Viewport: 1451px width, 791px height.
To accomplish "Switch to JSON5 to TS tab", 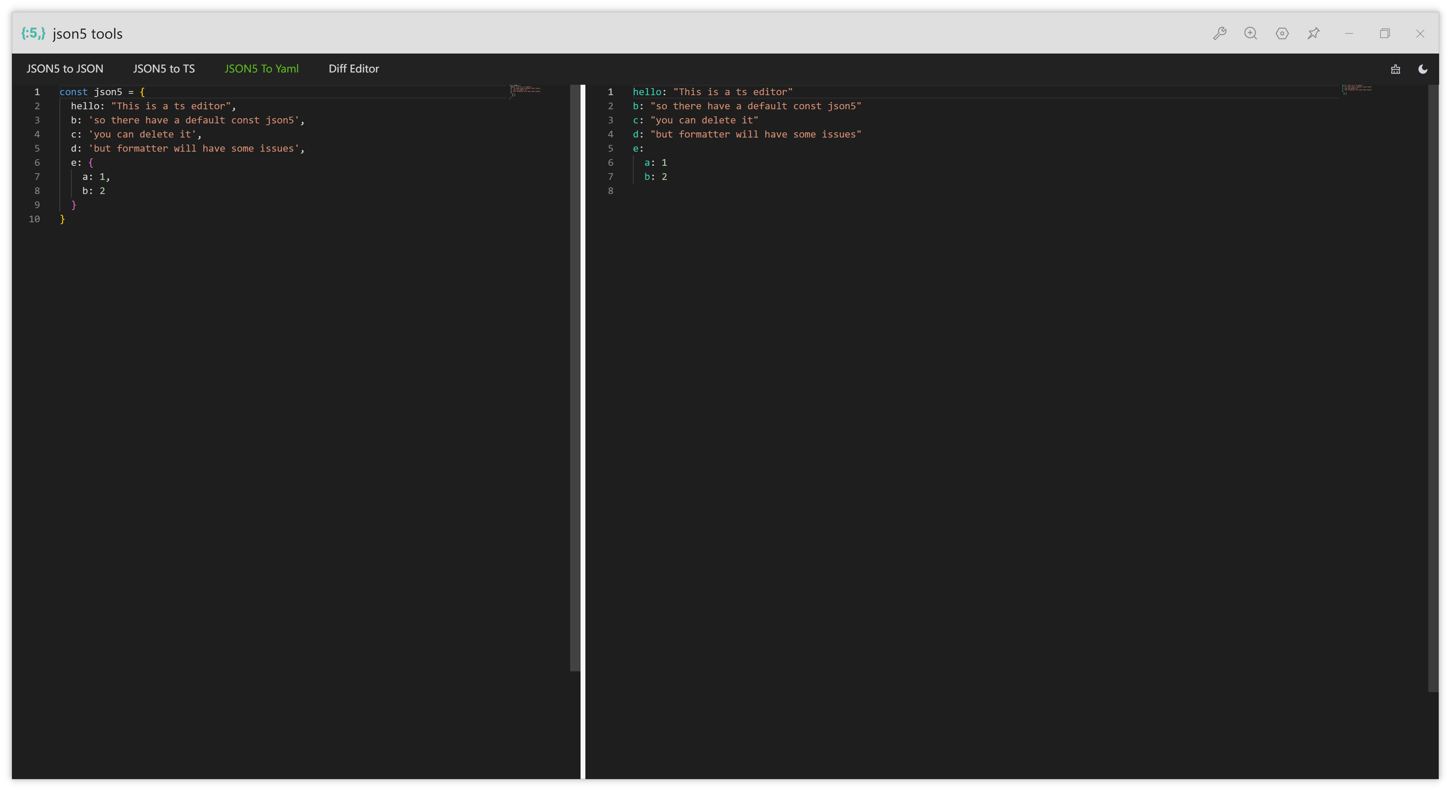I will pyautogui.click(x=164, y=69).
